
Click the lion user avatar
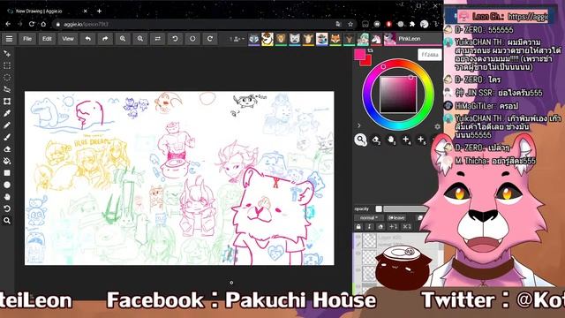tap(281, 39)
